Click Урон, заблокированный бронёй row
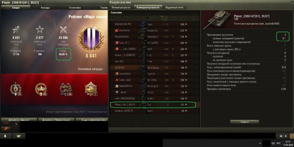 coord(246,67)
